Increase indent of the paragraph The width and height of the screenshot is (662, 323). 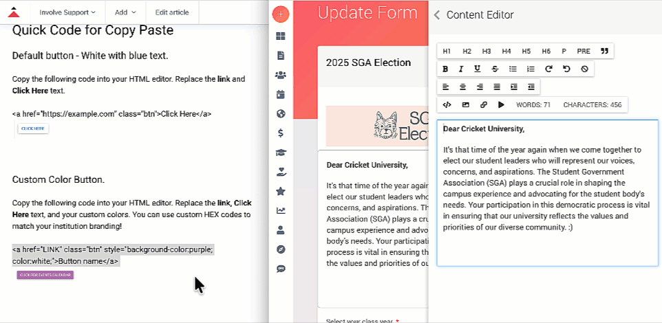click(514, 87)
